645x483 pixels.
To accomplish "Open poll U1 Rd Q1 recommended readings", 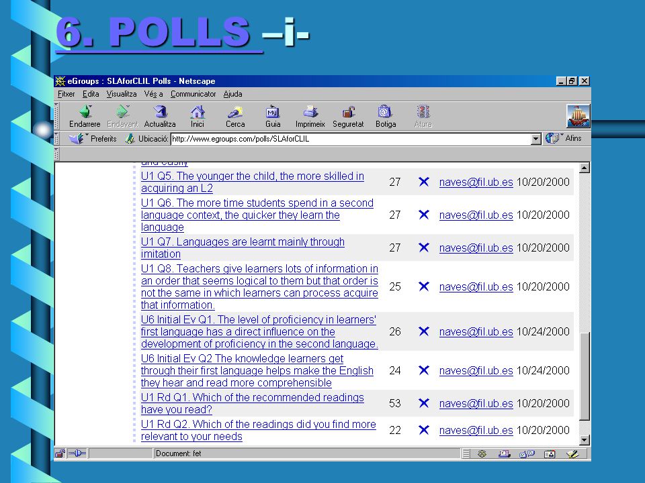I will (253, 403).
